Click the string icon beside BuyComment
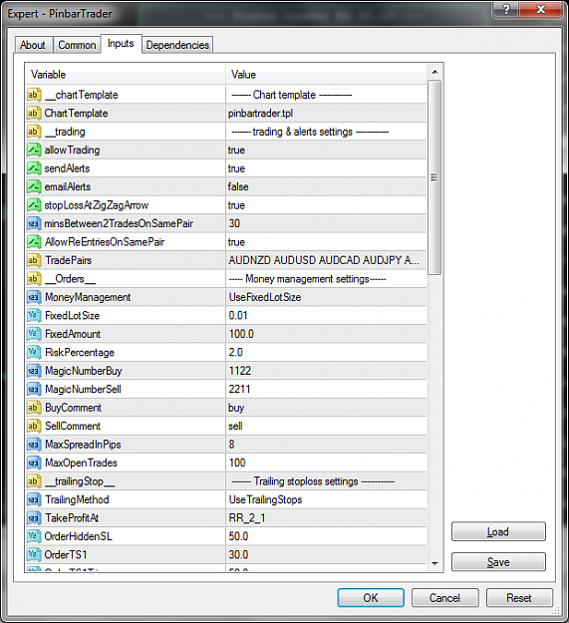 tap(34, 408)
